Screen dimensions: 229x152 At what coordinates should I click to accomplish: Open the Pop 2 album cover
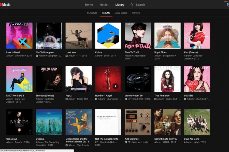(x=79, y=79)
